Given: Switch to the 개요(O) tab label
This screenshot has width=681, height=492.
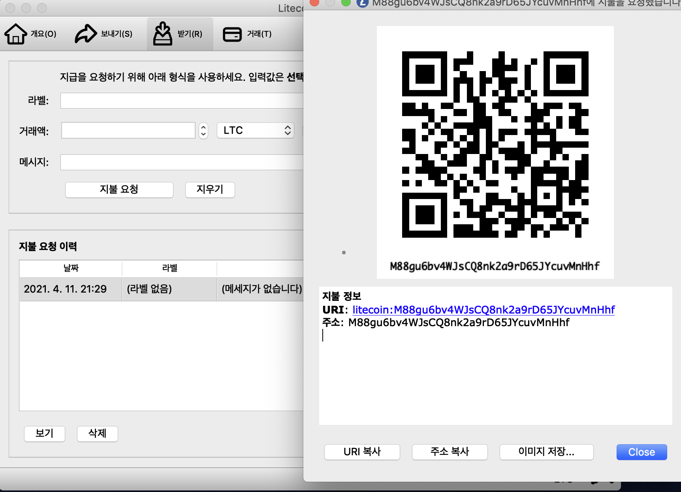Looking at the screenshot, I should [43, 34].
